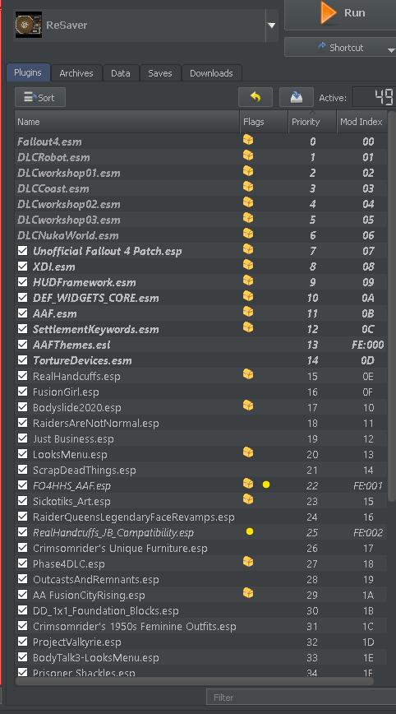Viewport: 396px width, 714px height.
Task: Select the DLCworkshop02.esm row name
Action: click(x=69, y=205)
